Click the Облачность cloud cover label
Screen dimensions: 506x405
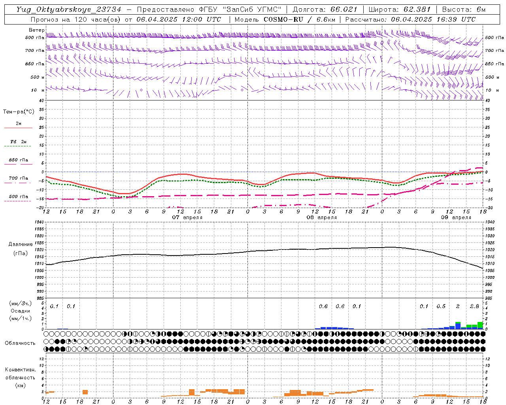tap(20, 343)
